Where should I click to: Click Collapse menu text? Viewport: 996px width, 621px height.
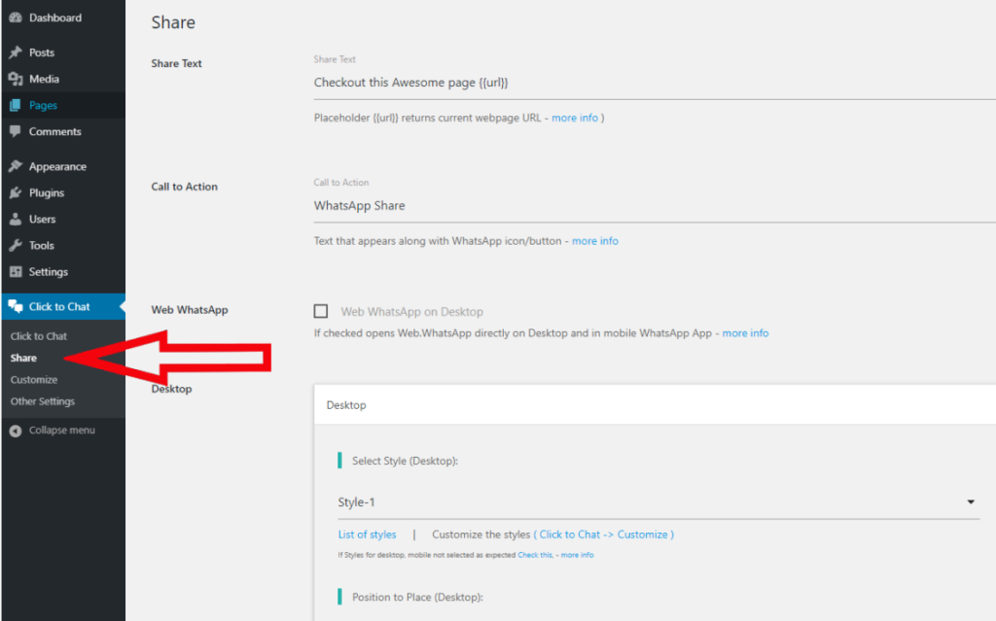click(x=61, y=431)
